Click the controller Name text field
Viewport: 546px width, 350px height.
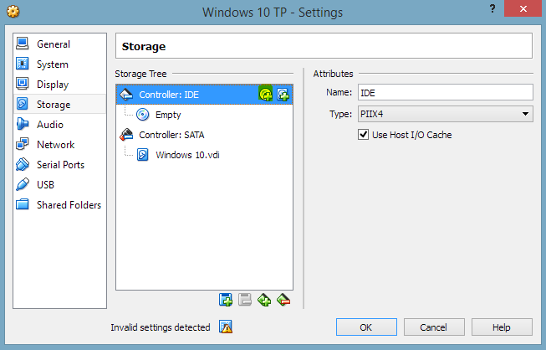445,93
